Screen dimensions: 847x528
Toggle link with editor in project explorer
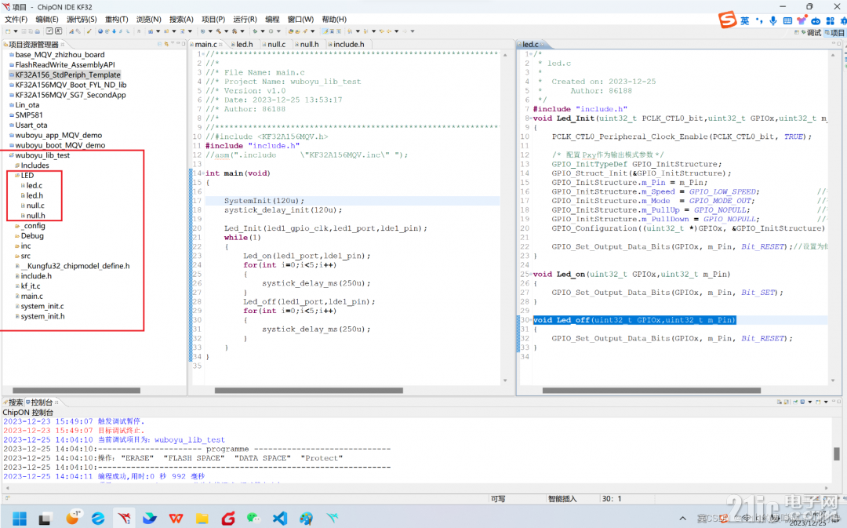[x=166, y=44]
